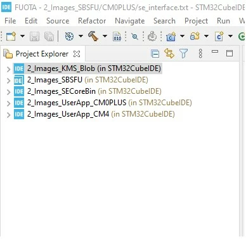Click the skip breakpoints icon
This screenshot has height=239, width=246.
tap(134, 37)
